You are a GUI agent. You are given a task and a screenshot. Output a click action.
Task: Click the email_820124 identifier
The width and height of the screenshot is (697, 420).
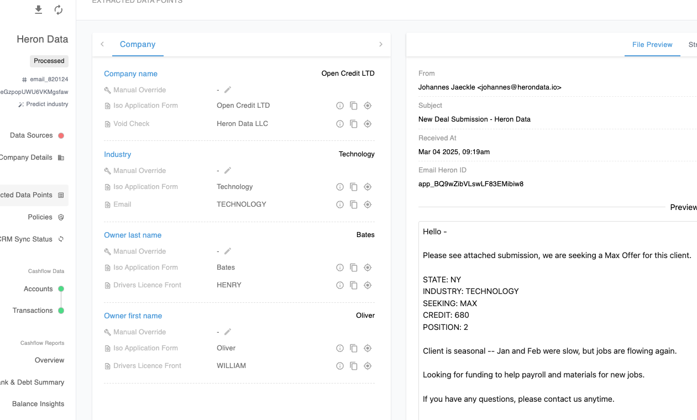pos(45,80)
